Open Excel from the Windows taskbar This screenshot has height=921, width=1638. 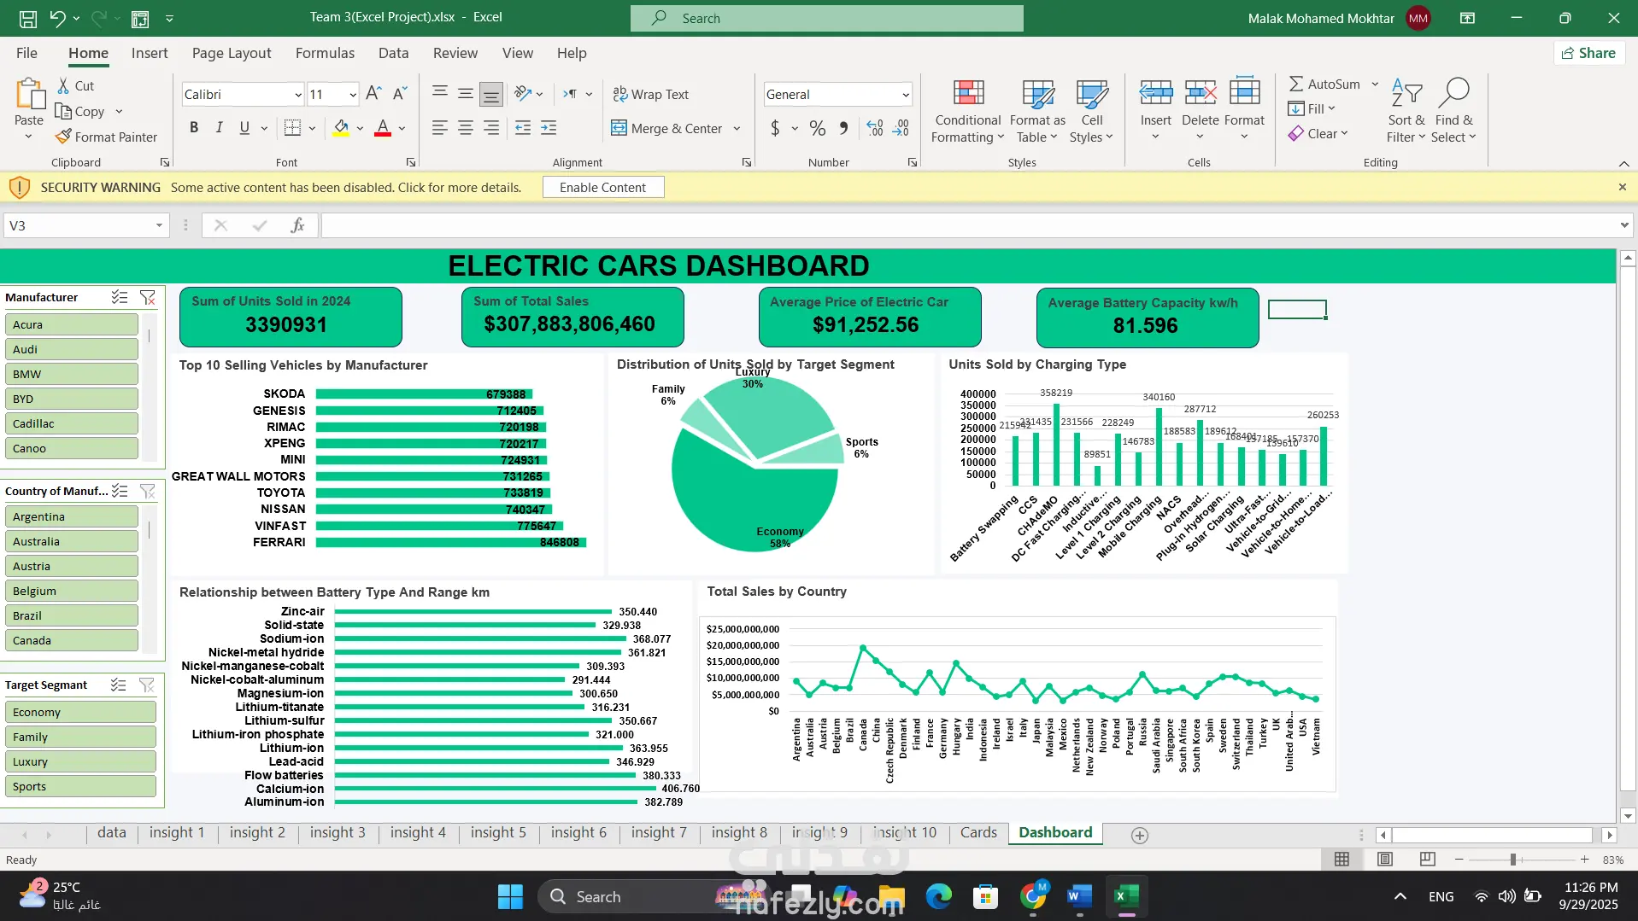click(1125, 896)
